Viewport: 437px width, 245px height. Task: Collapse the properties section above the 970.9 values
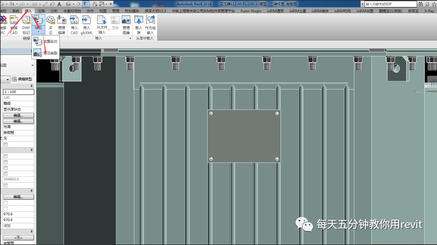coord(31,191)
